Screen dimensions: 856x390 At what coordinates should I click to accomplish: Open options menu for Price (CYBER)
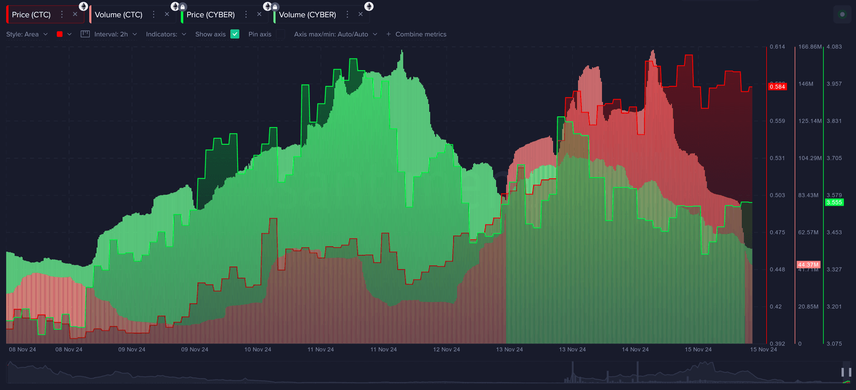point(246,14)
